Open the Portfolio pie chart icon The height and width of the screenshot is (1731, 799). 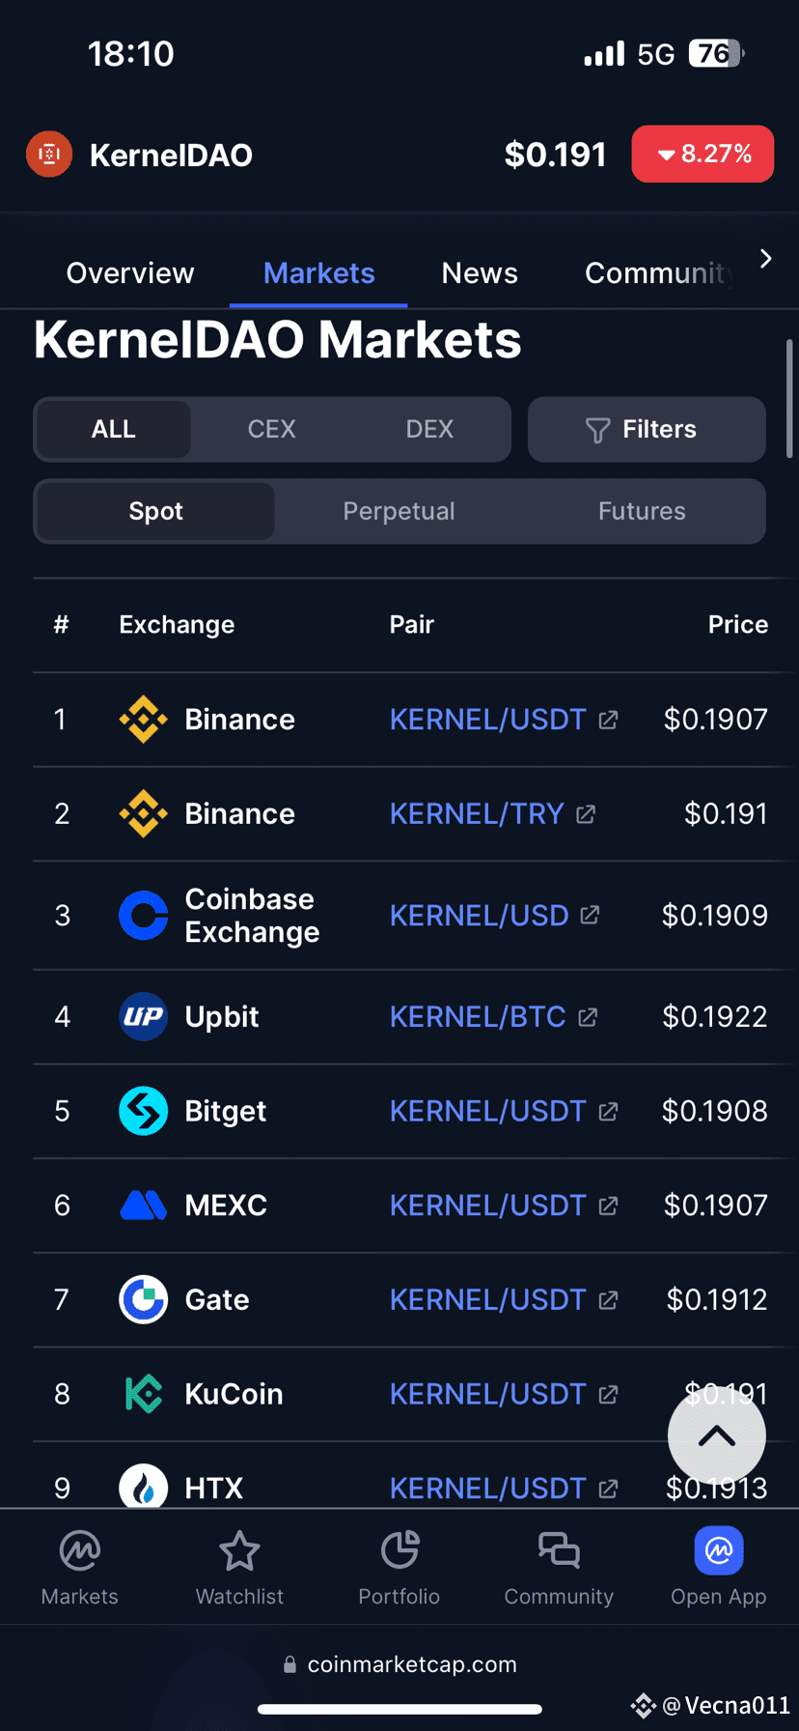coord(399,1551)
